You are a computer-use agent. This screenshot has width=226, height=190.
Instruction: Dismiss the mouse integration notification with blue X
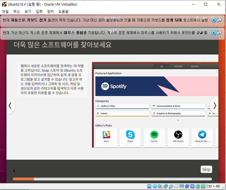click(214, 33)
